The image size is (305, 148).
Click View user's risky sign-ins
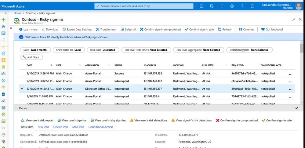click(x=108, y=121)
